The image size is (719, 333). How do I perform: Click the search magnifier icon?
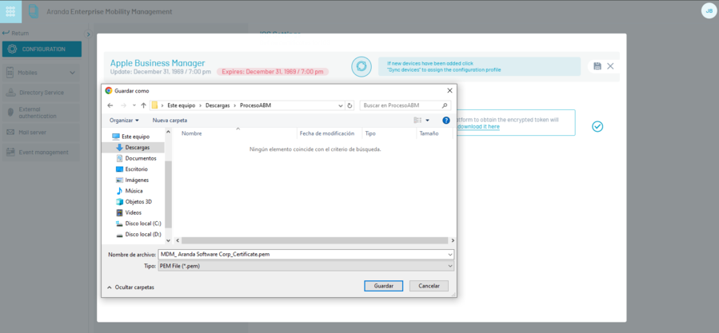click(x=445, y=105)
